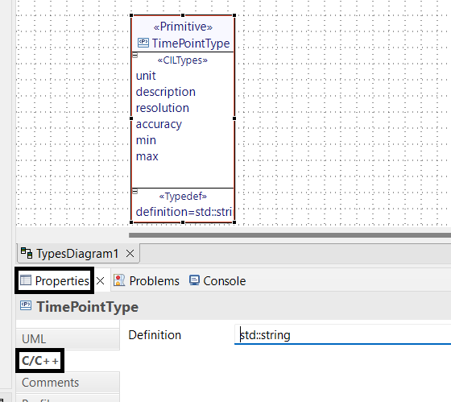Select the «Primitive» stereotype label
Screen dimensions: 451x402
click(183, 27)
